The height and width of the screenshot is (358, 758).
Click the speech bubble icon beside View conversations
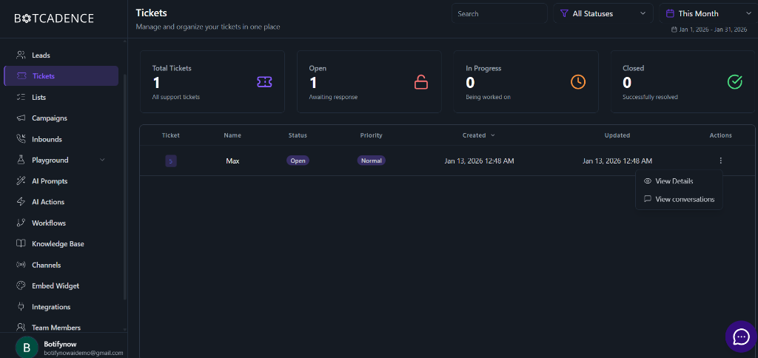(648, 199)
